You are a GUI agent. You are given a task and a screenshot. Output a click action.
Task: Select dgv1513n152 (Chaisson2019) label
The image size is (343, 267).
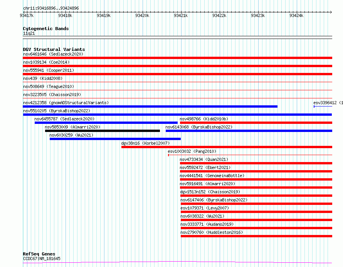[x=210, y=192]
